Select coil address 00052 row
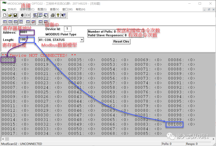The image size is (216, 146). point(115,60)
